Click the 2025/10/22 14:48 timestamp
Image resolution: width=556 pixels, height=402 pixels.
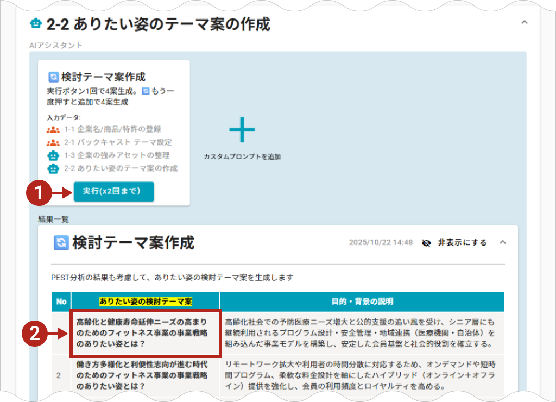click(x=380, y=243)
